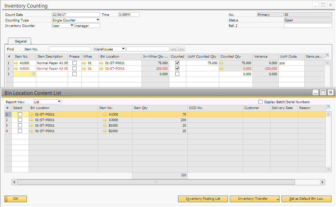Open bin location link arrow in row 2

click(x=101, y=69)
